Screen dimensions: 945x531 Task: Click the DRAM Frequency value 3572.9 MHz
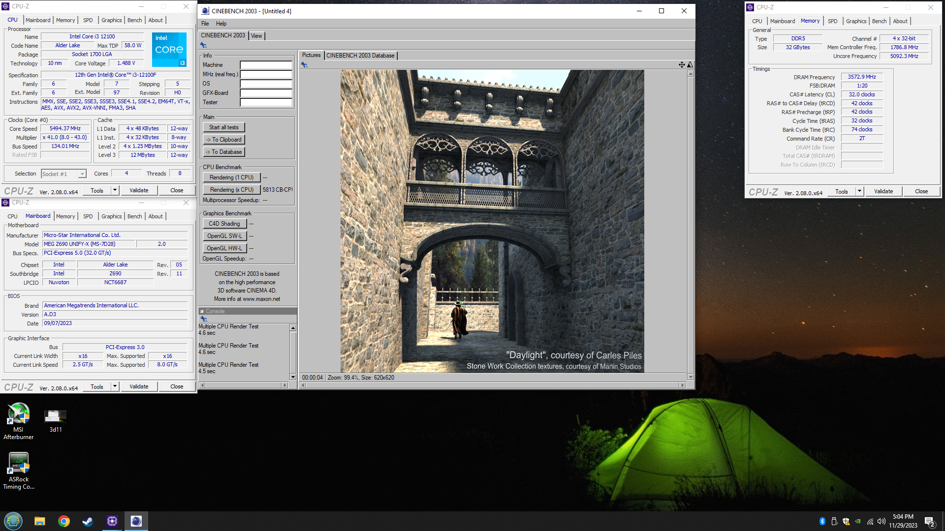click(x=862, y=77)
